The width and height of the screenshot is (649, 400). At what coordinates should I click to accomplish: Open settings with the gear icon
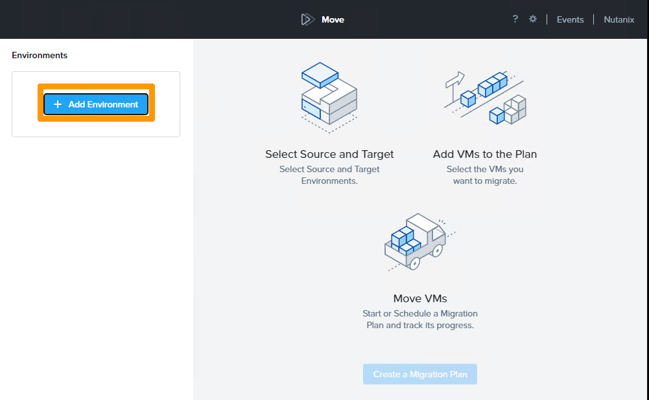(x=533, y=19)
